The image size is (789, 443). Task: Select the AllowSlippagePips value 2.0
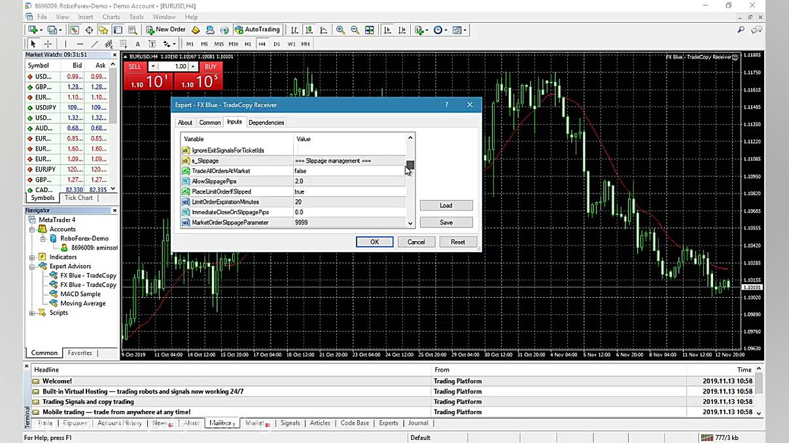click(349, 181)
